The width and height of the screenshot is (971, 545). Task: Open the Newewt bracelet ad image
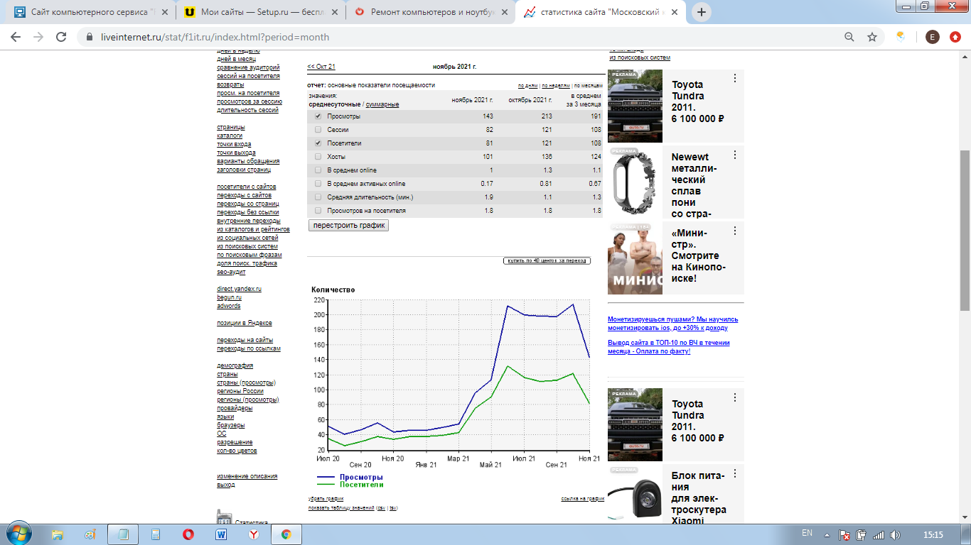pos(635,182)
